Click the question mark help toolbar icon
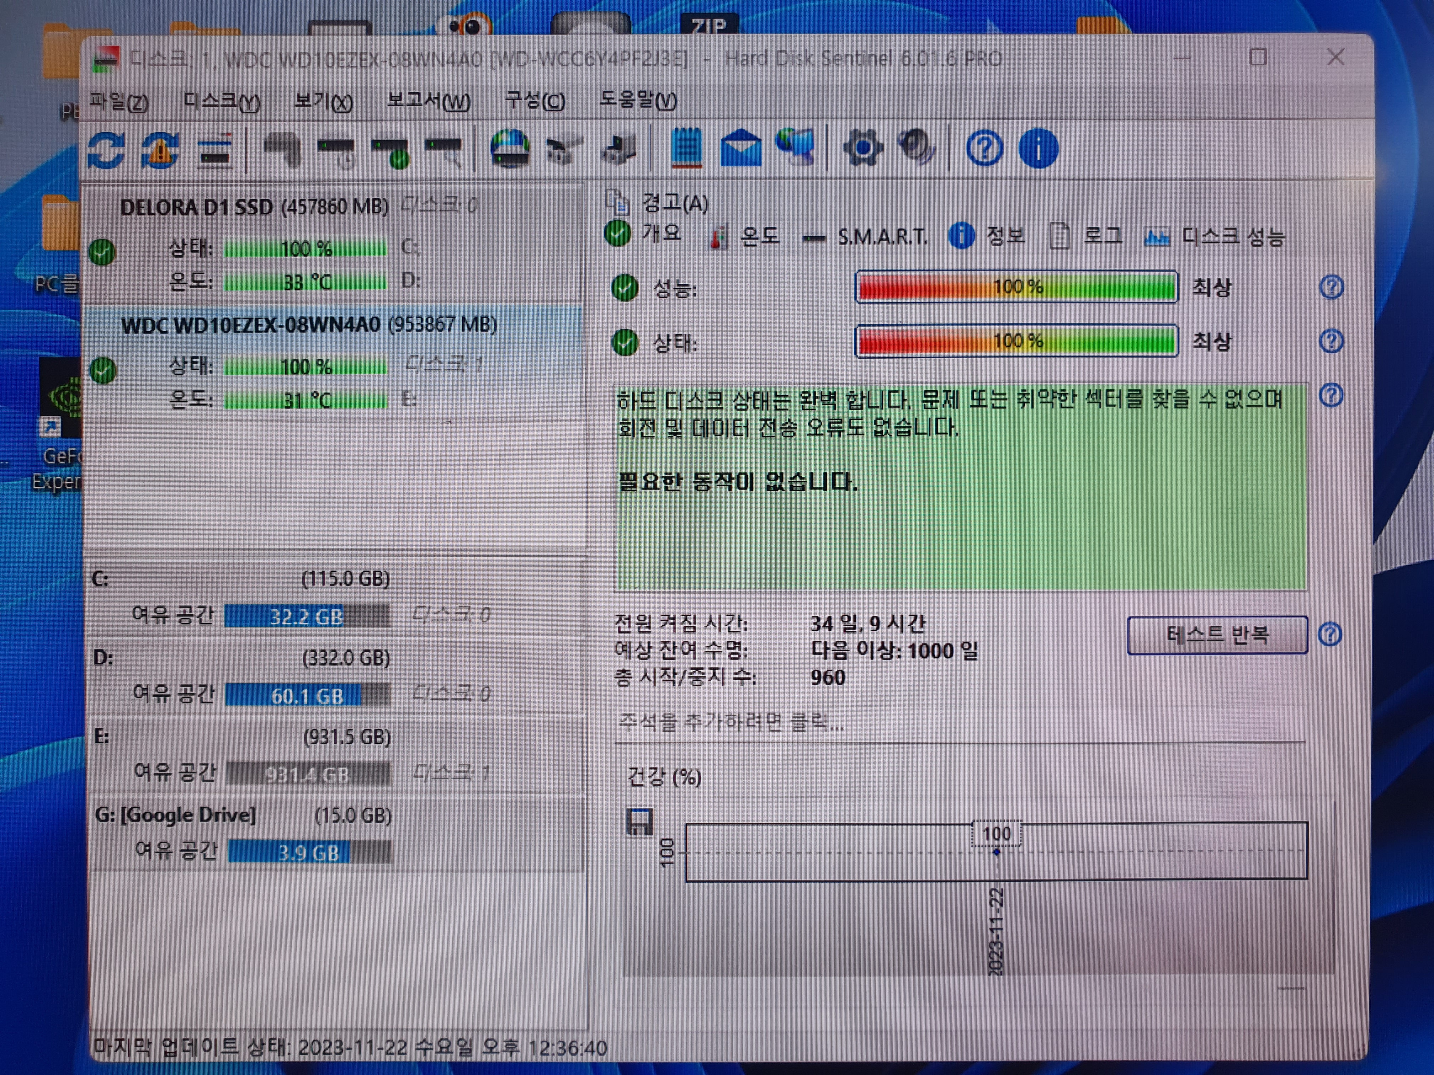This screenshot has height=1075, width=1434. point(984,149)
